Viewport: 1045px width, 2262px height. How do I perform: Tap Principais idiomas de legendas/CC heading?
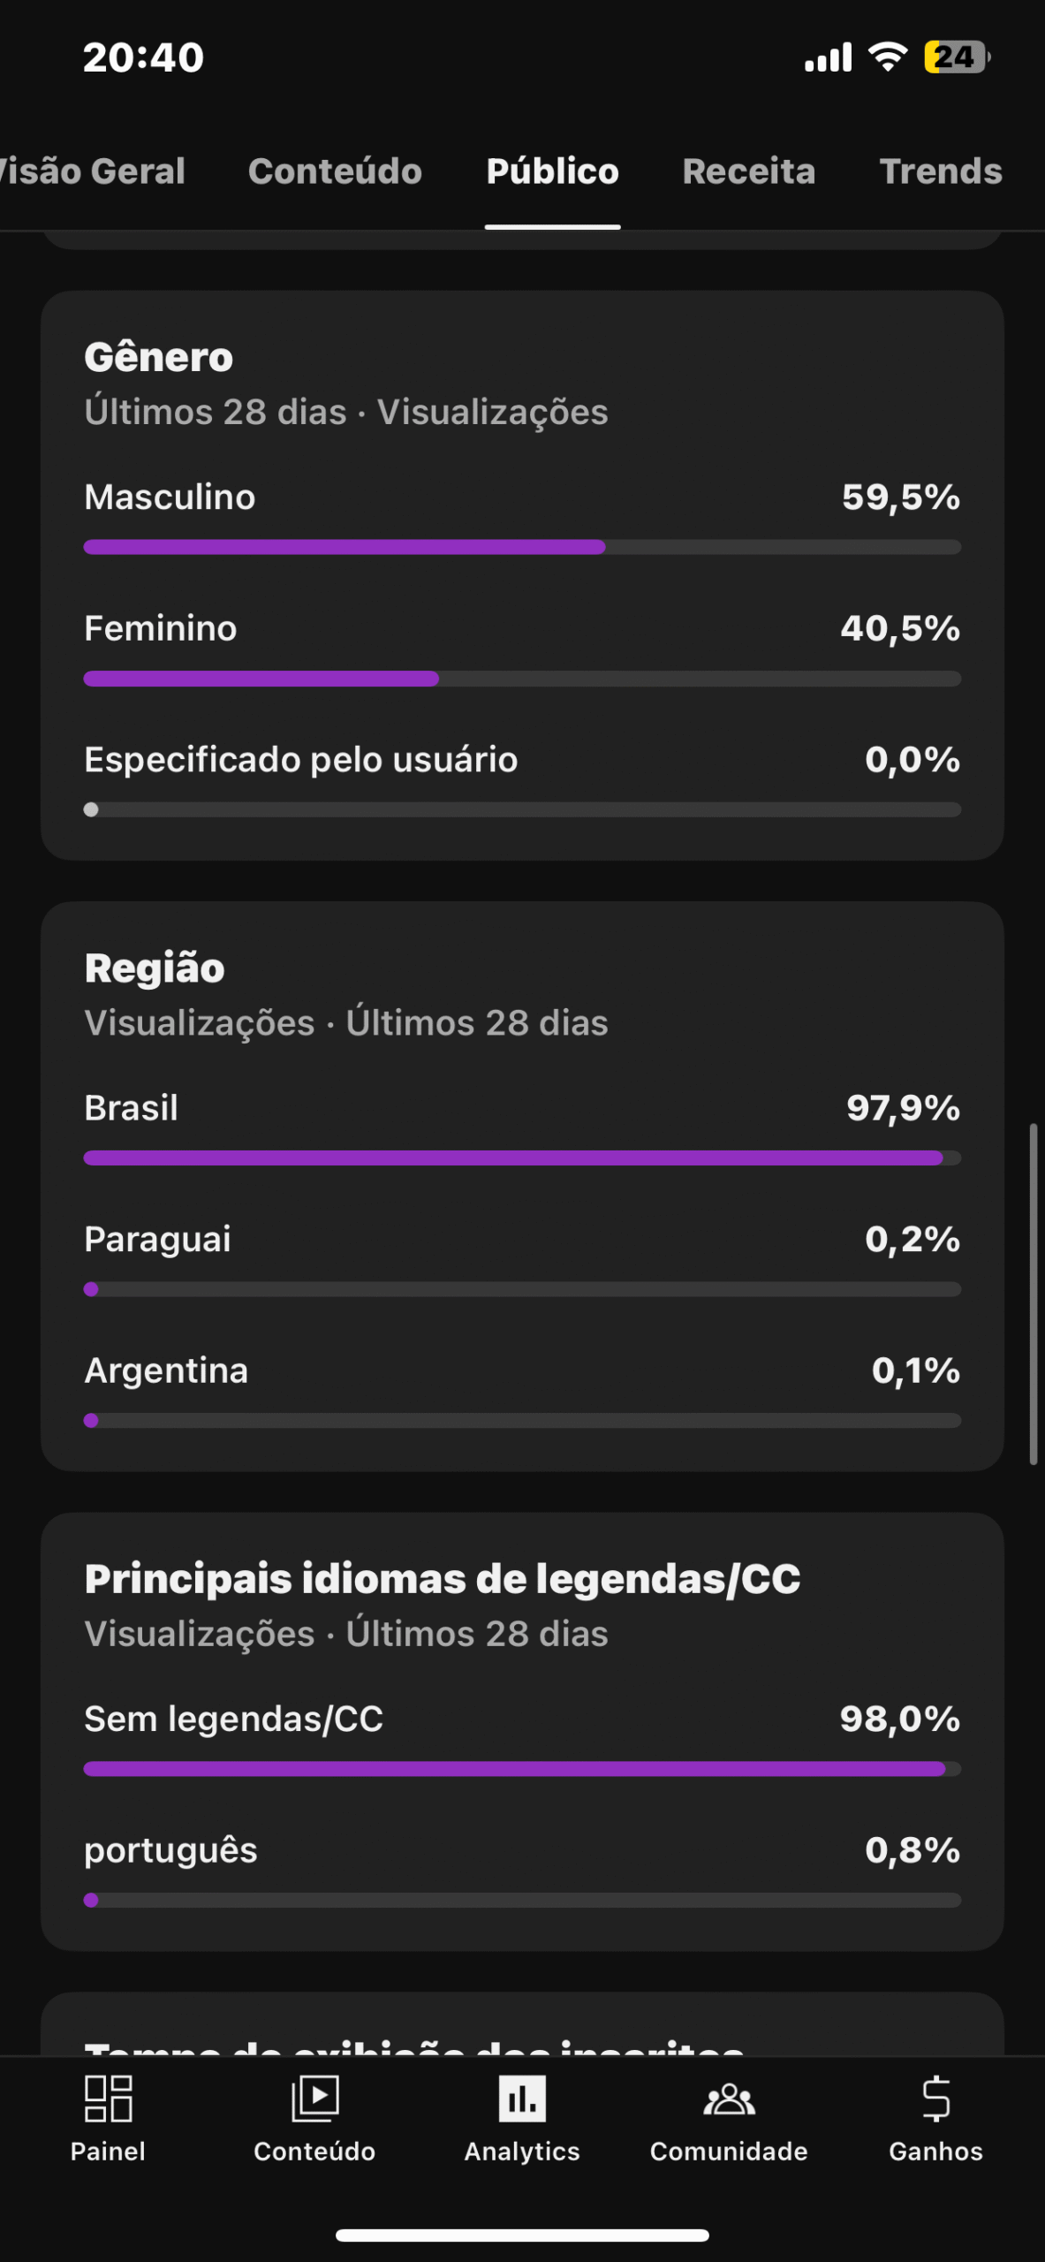pos(443,1579)
